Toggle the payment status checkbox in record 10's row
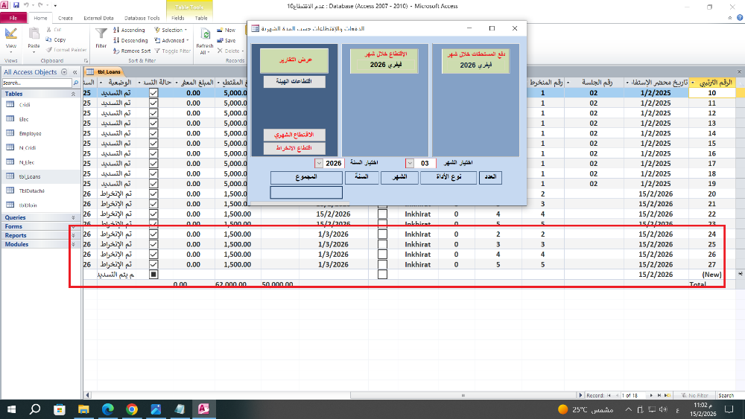 coord(153,93)
